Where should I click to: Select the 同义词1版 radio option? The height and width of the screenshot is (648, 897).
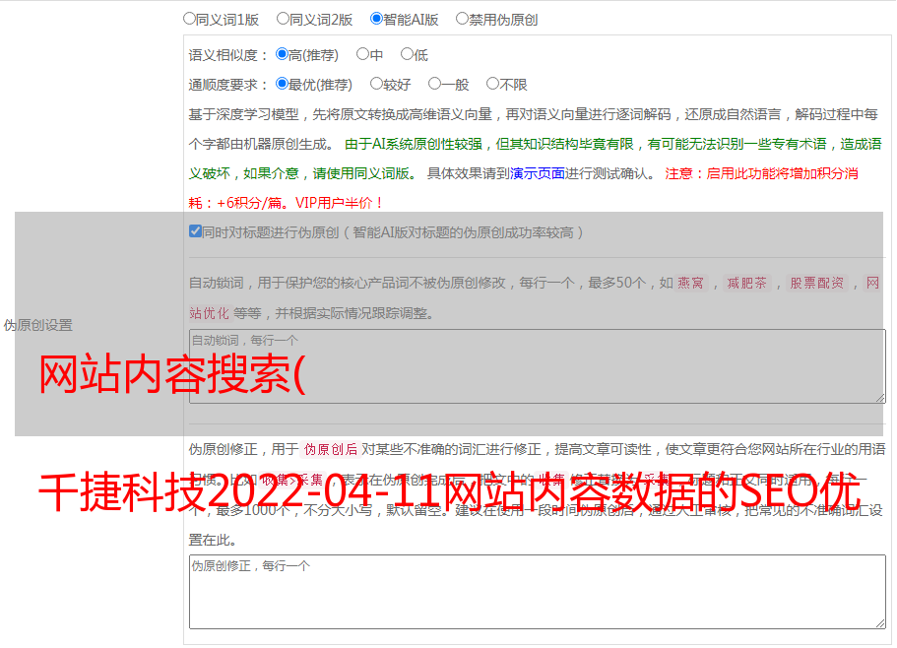coord(189,19)
